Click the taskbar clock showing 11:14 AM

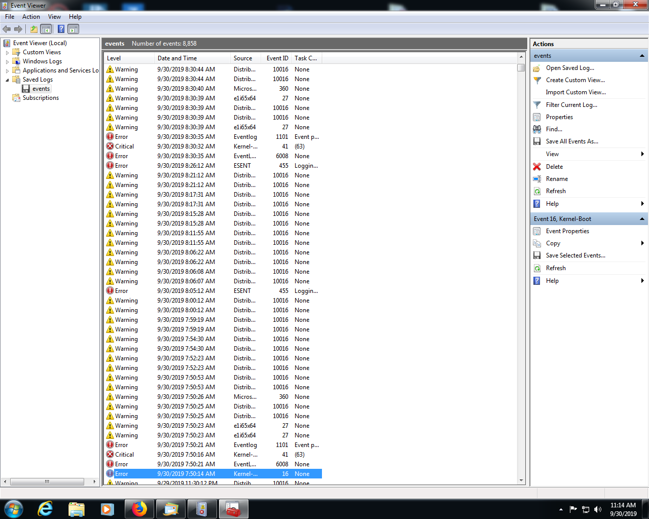tap(623, 509)
